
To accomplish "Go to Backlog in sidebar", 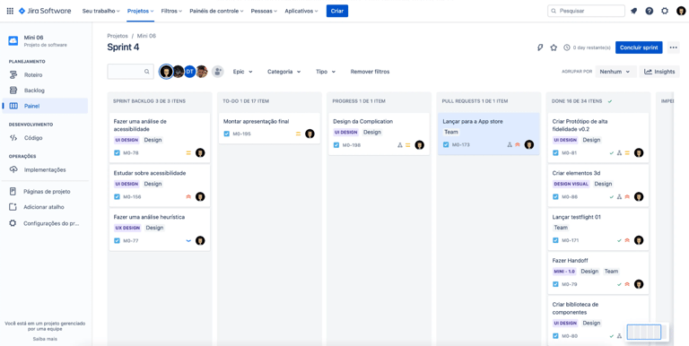I will tap(45, 91).
